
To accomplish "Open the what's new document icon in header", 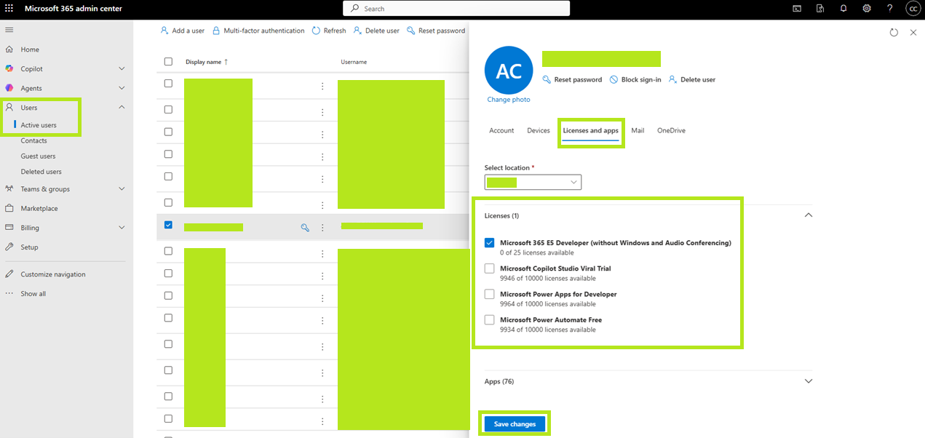I will click(x=820, y=9).
